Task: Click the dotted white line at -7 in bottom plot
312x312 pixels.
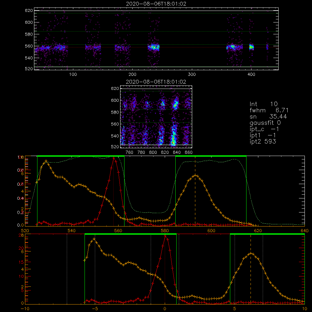Action: (x=67, y=269)
